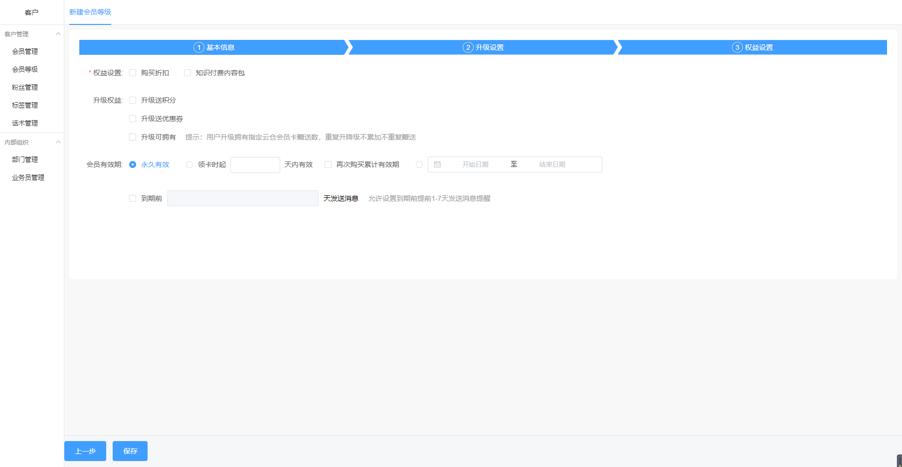Image resolution: width=902 pixels, height=467 pixels.
Task: Click the calendar icon in date range field
Action: (x=437, y=164)
